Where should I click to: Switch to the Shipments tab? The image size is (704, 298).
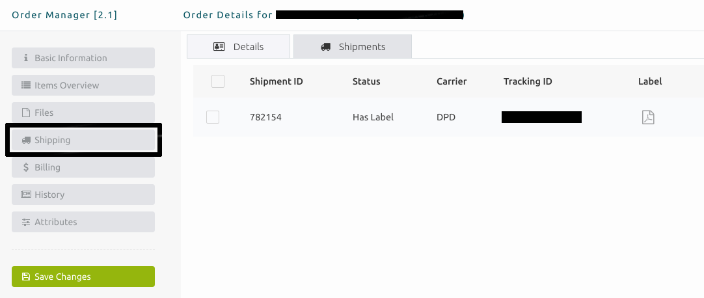353,47
